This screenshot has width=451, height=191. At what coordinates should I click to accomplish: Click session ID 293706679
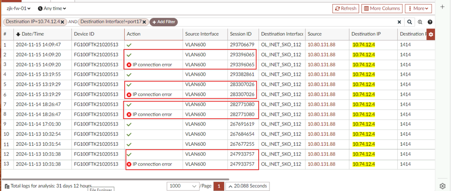tap(242, 45)
